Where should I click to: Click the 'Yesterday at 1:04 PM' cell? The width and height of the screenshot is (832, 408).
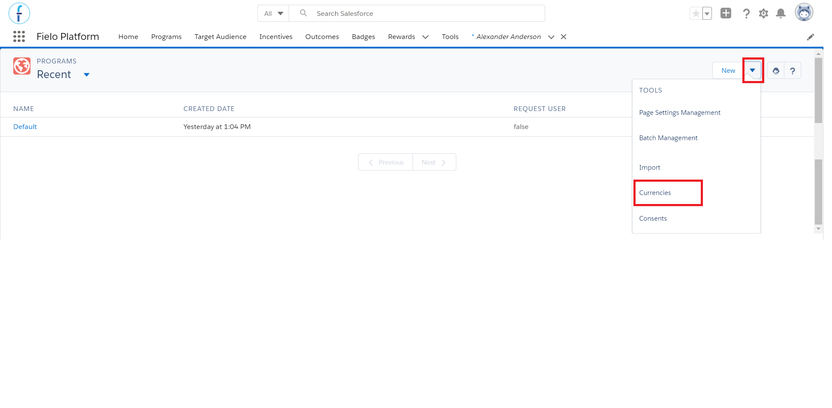pos(217,127)
